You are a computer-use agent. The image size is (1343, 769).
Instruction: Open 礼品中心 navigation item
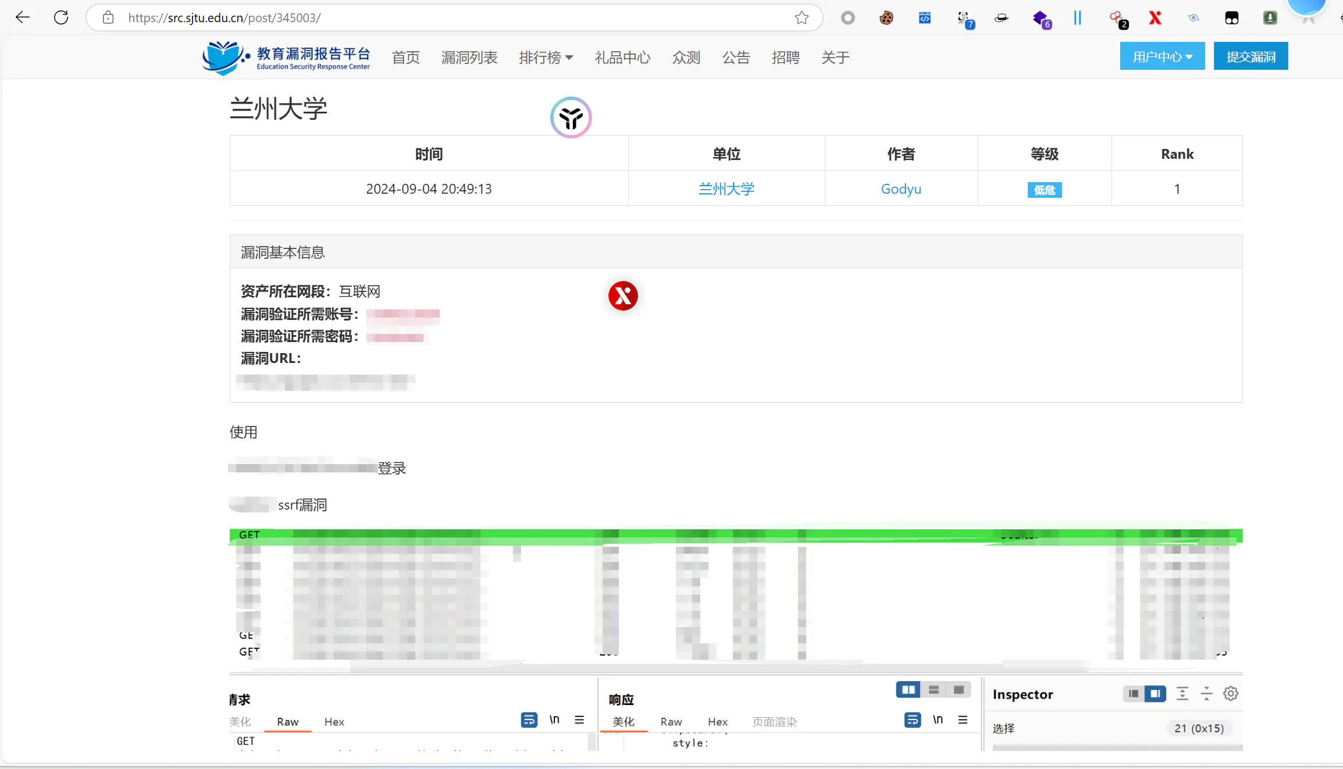click(x=622, y=58)
